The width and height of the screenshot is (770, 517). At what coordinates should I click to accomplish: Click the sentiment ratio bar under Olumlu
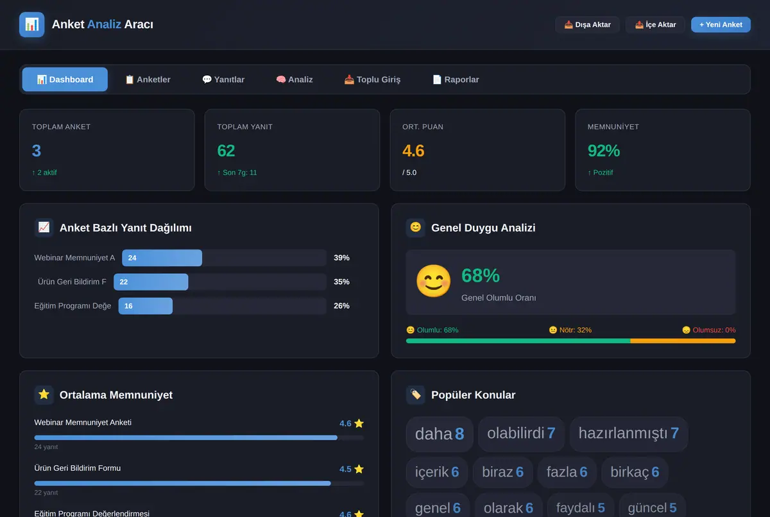570,341
